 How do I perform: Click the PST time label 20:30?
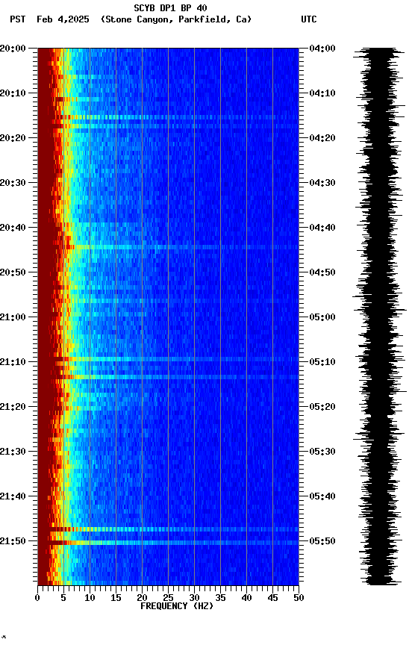coord(13,183)
